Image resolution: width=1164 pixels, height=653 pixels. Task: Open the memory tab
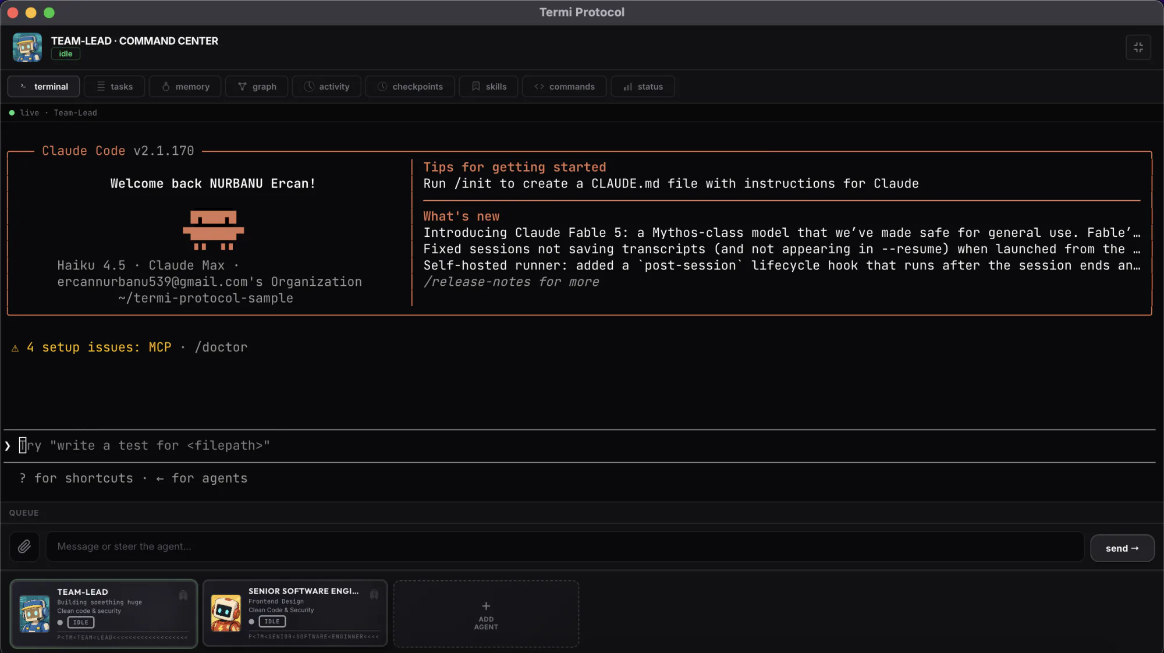click(185, 86)
